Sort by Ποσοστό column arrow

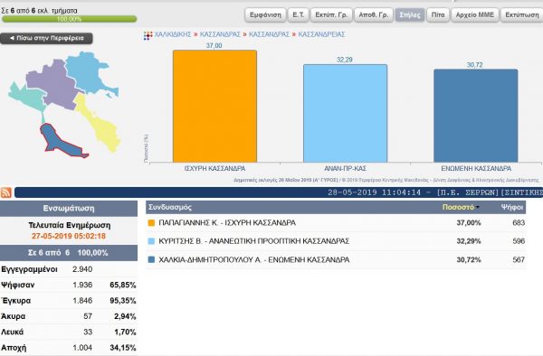click(478, 208)
